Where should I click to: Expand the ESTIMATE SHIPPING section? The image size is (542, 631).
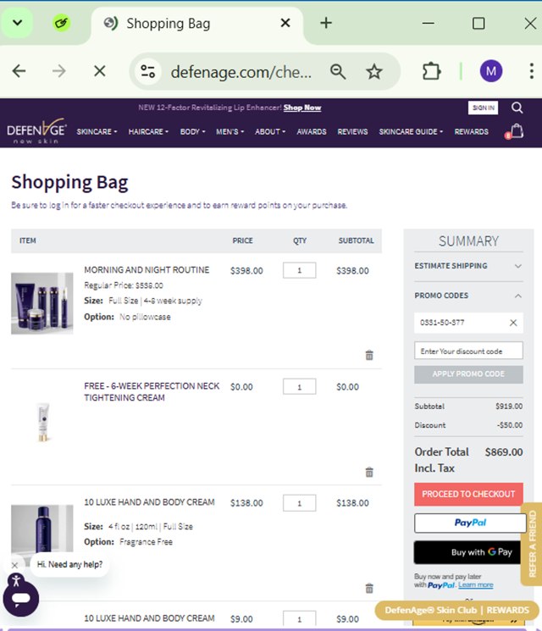[x=468, y=266]
